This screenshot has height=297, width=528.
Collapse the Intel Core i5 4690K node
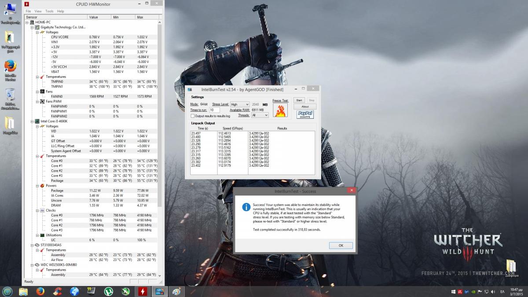tap(32, 121)
